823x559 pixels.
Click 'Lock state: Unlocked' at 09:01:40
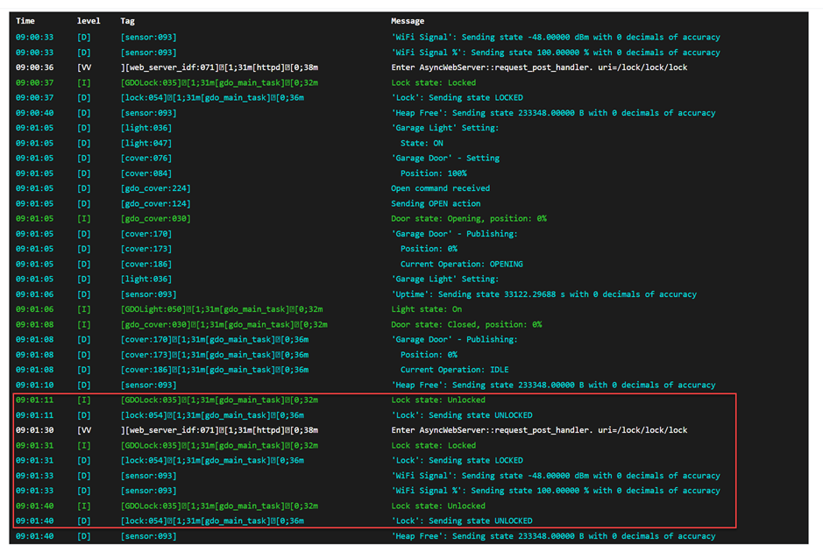[x=437, y=506]
